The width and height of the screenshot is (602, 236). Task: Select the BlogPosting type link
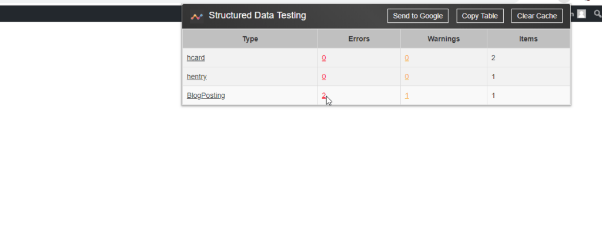(206, 95)
